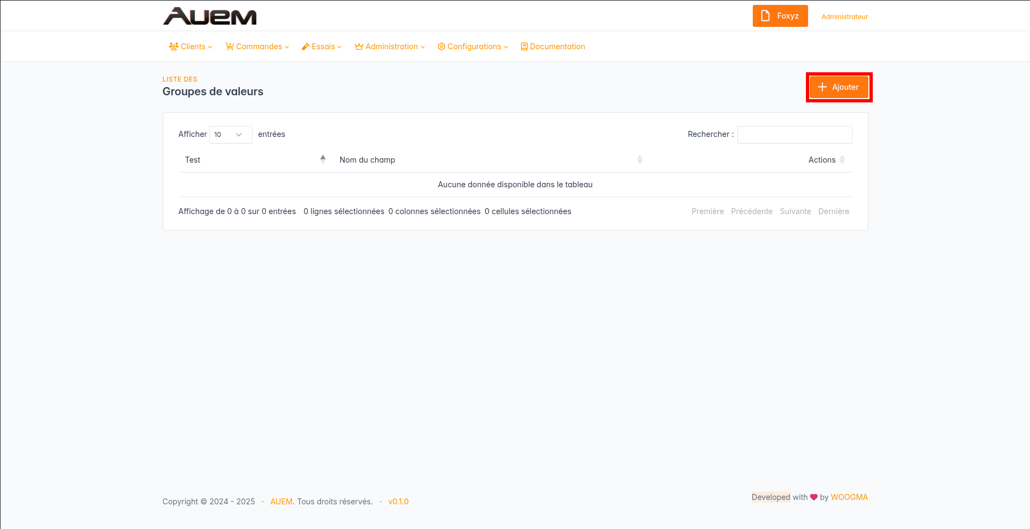Click the Administrateur user link
Image resolution: width=1030 pixels, height=529 pixels.
click(x=844, y=17)
